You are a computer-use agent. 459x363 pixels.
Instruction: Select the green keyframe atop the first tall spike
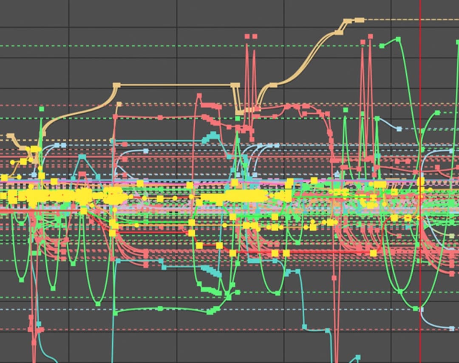42,109
